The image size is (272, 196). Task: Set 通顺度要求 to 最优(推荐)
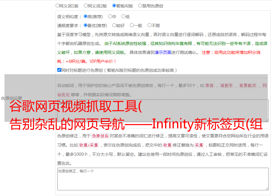click(x=85, y=25)
